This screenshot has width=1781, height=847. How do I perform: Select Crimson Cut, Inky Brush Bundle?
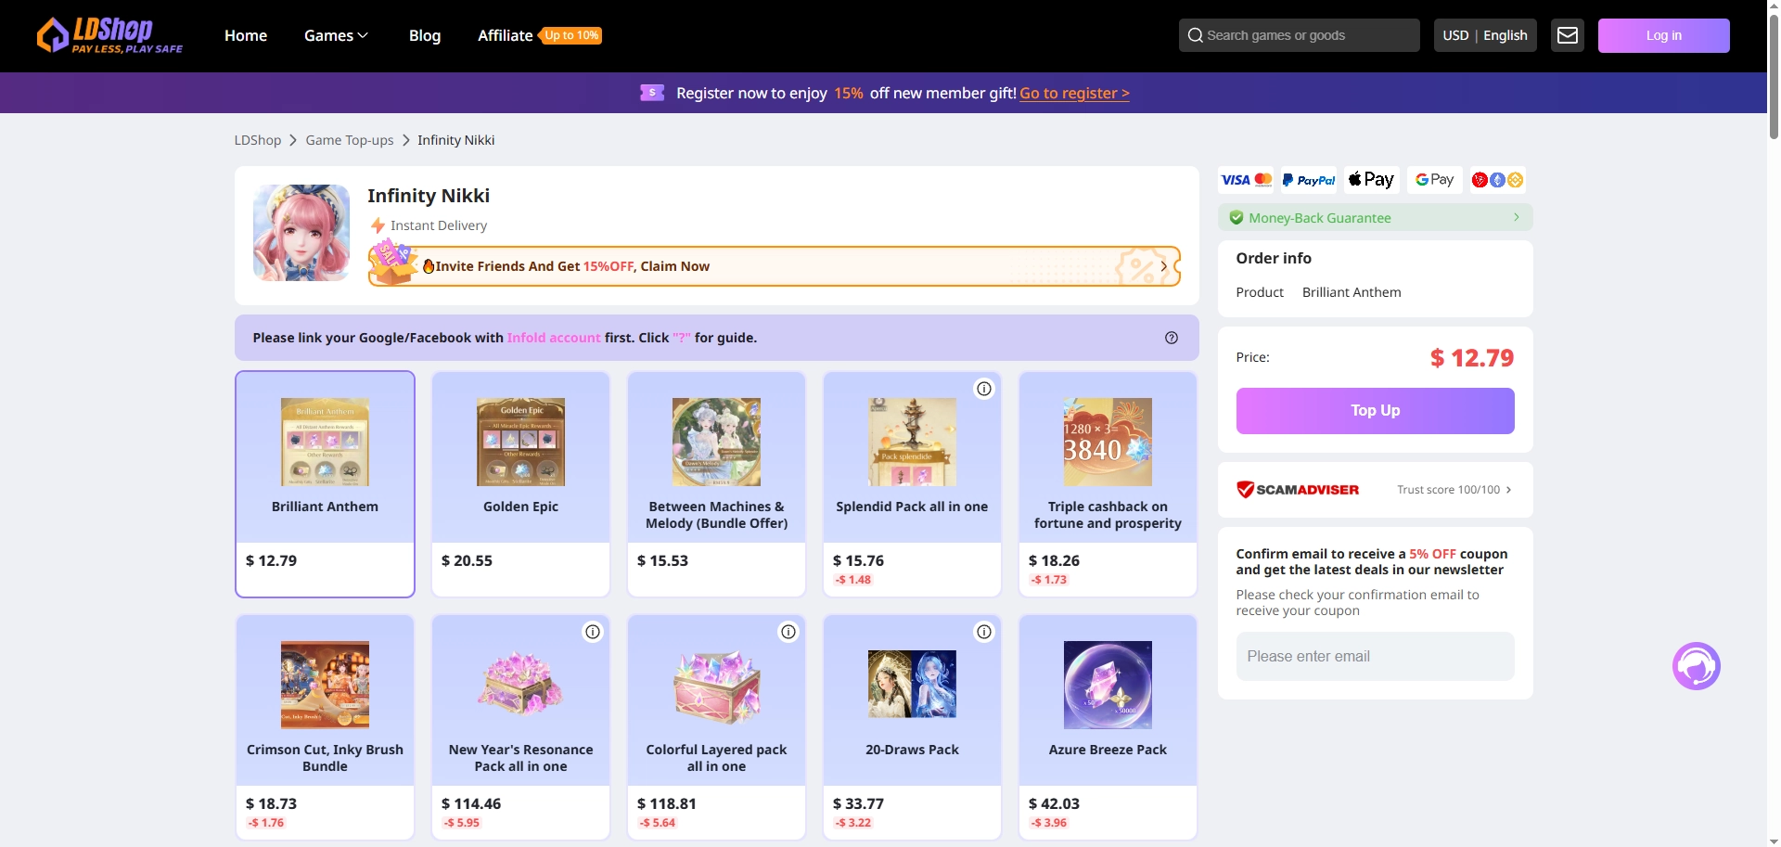325,727
